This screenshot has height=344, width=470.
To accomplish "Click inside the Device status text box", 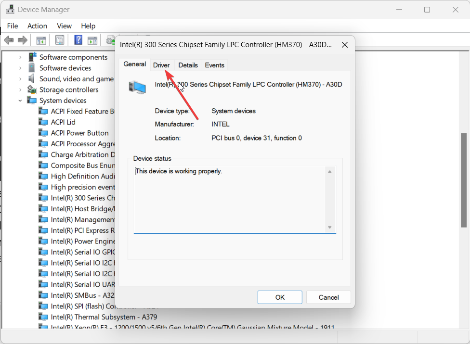I will pyautogui.click(x=230, y=199).
